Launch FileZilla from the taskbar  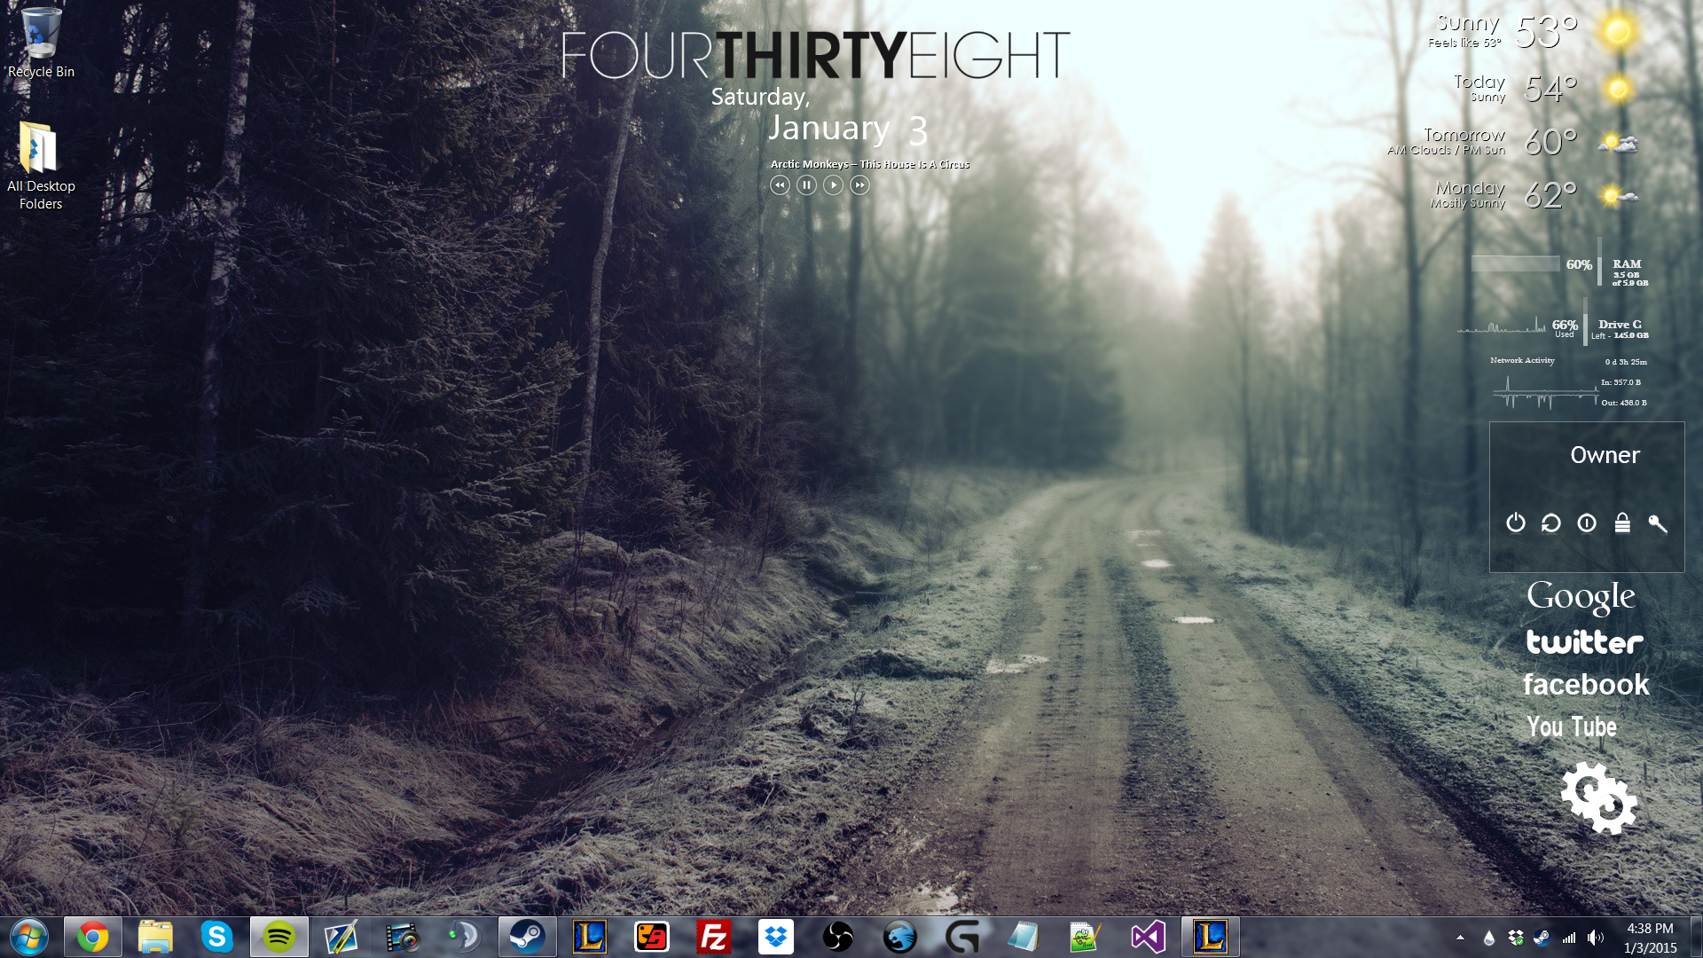coord(714,937)
